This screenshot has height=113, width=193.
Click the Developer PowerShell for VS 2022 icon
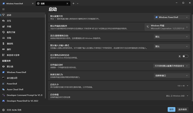pyautogui.click(x=3, y=101)
